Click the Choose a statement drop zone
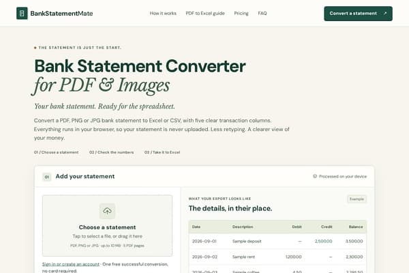409x273 pixels. (107, 225)
